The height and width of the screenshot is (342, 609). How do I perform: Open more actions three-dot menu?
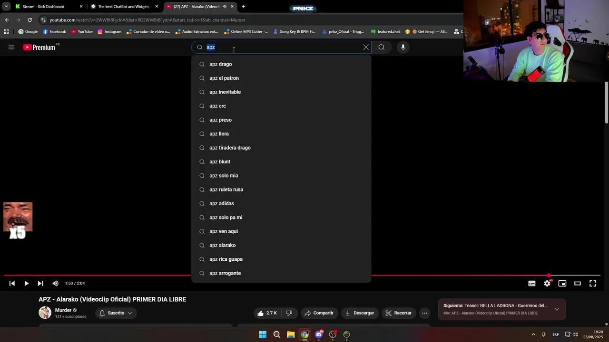[425, 313]
